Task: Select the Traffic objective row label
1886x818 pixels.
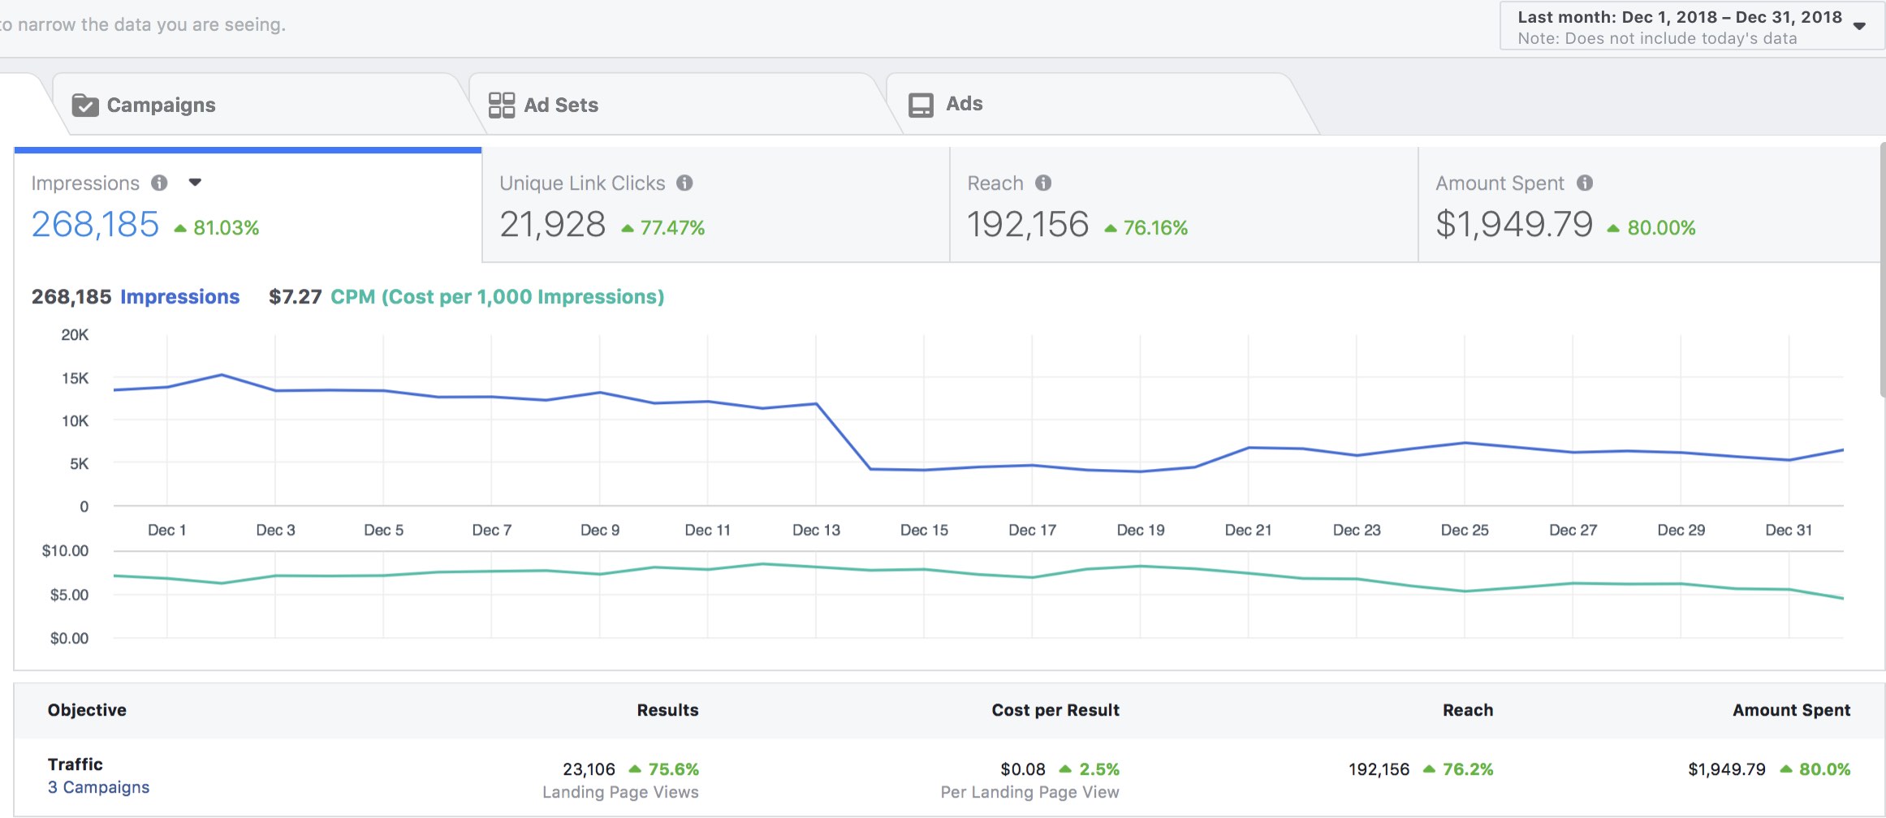Action: 76,764
